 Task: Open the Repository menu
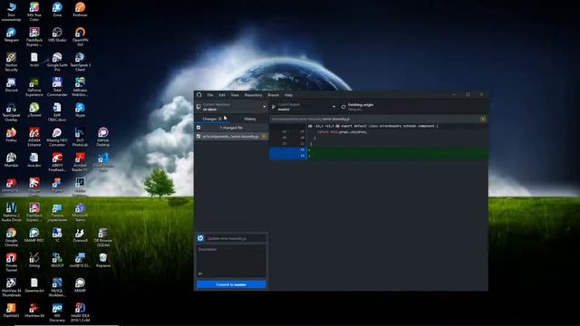tap(253, 95)
